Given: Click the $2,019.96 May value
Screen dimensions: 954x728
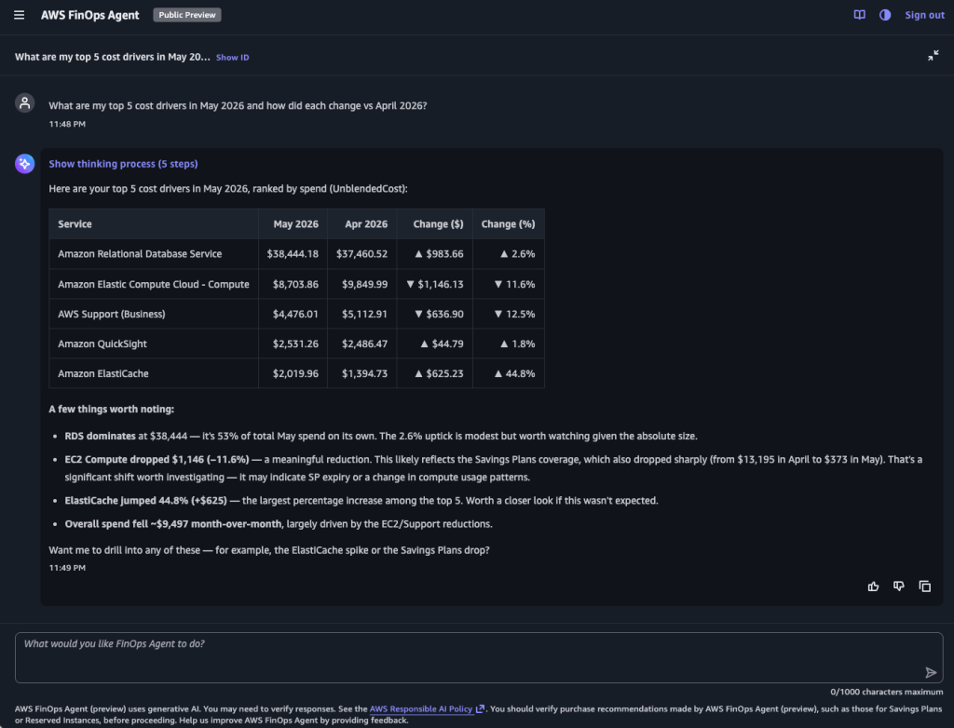Looking at the screenshot, I should coord(295,373).
